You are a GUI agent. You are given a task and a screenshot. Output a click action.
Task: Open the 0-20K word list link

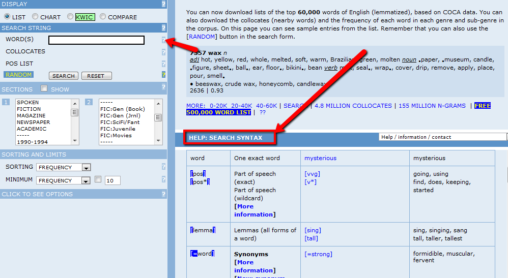218,106
